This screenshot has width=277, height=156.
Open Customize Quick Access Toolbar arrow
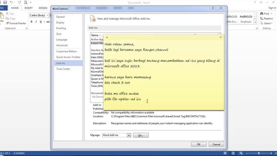pos(31,3)
